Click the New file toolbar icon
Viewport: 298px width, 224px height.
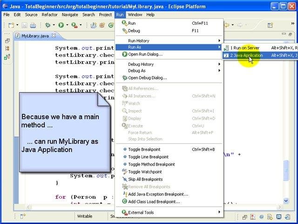[x=11, y=25]
